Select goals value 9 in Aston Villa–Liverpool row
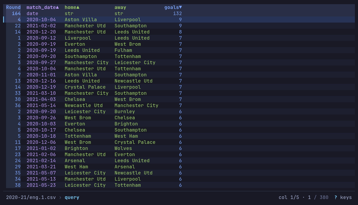The image size is (358, 205). 180,20
